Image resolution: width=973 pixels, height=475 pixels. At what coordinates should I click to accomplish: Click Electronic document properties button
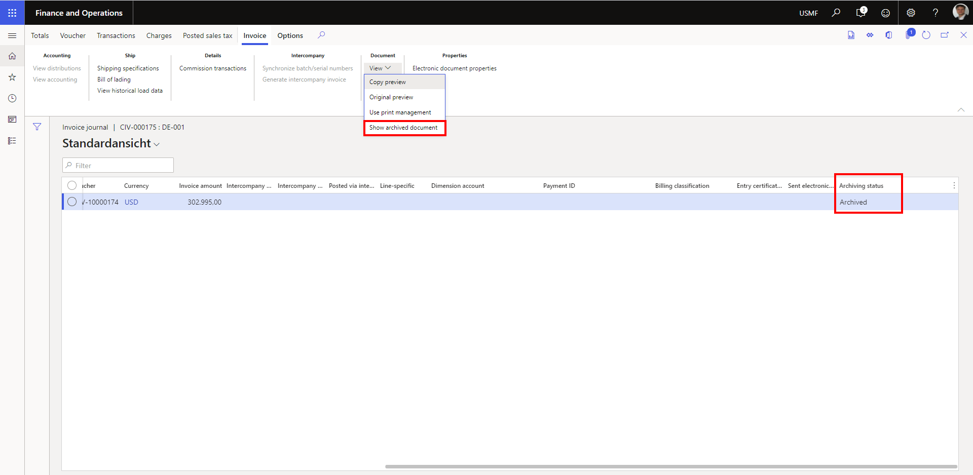tap(455, 68)
